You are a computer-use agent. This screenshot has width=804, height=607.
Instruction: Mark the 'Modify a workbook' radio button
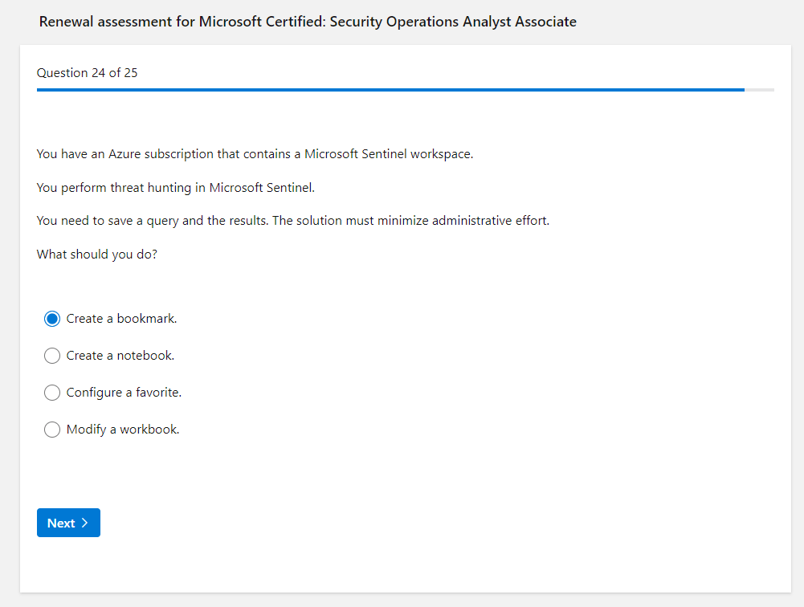tap(52, 430)
